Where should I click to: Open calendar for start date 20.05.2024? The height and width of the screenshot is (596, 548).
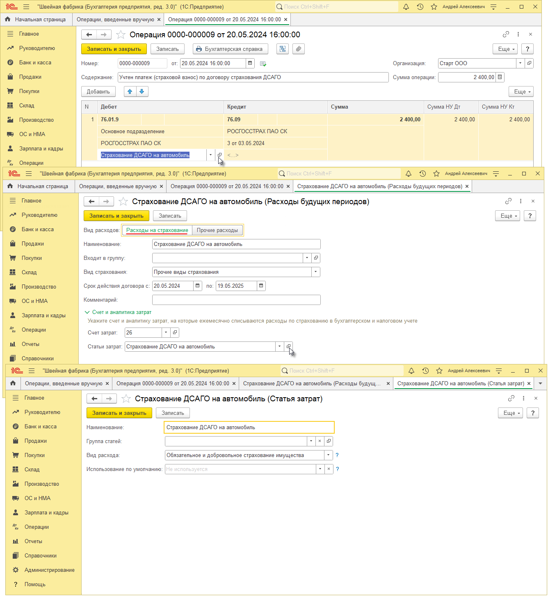click(198, 286)
